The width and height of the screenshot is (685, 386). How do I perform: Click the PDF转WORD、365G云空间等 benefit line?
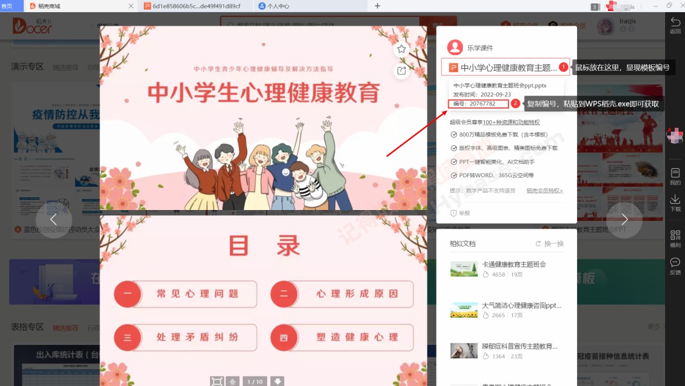[492, 175]
